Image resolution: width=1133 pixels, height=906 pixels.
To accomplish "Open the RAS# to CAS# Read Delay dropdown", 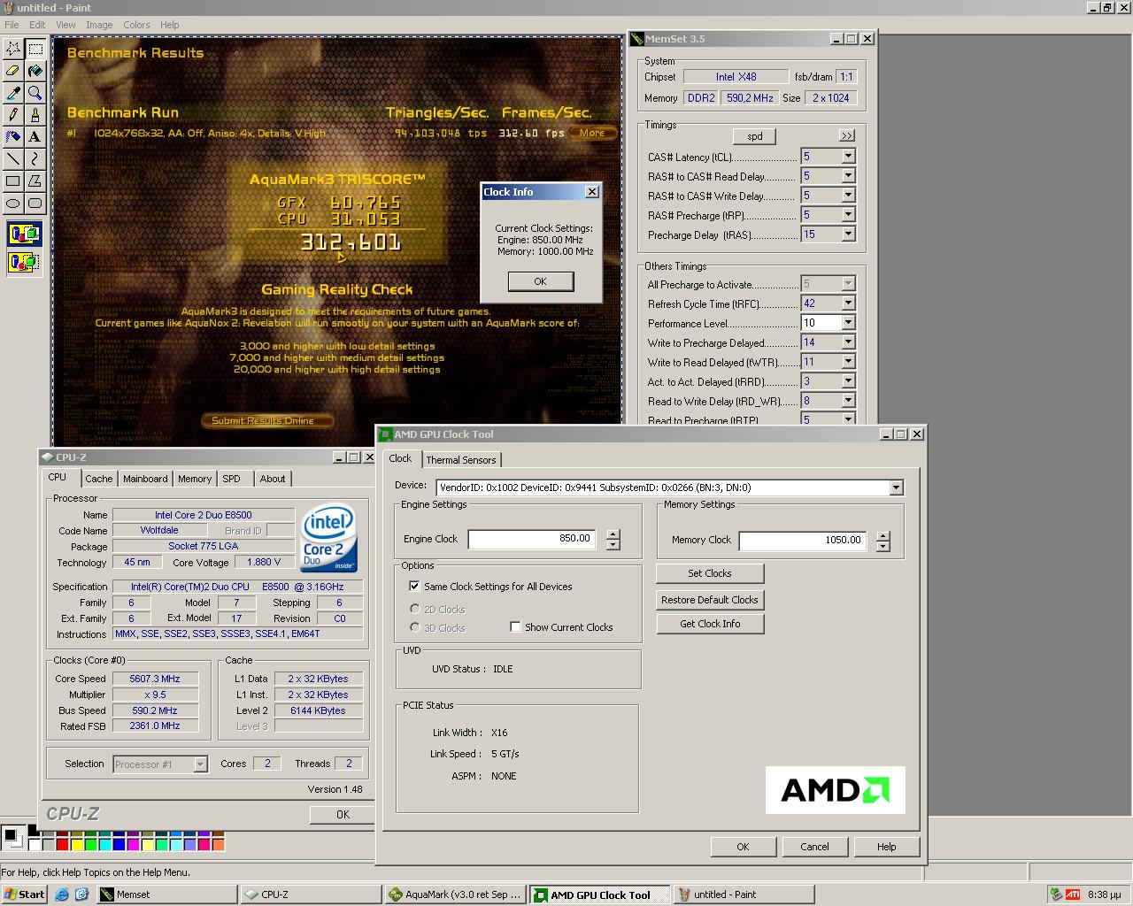I will tap(848, 176).
